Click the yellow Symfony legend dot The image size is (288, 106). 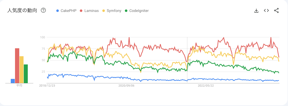104,11
